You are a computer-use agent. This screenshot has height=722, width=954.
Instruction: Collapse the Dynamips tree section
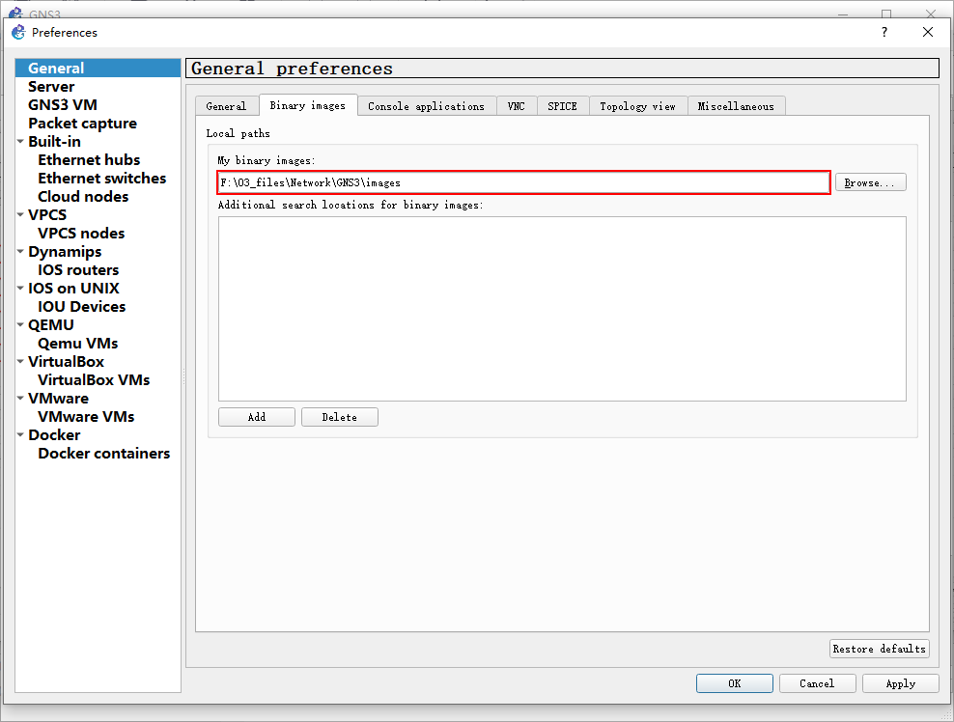(x=20, y=251)
